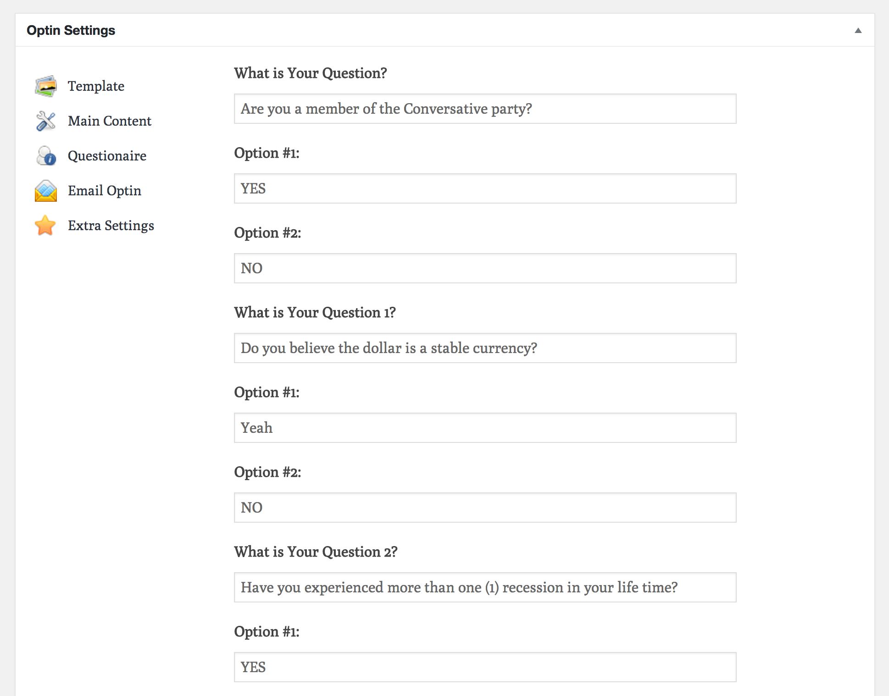Go to Email Optin tab label
This screenshot has width=889, height=696.
pos(104,191)
